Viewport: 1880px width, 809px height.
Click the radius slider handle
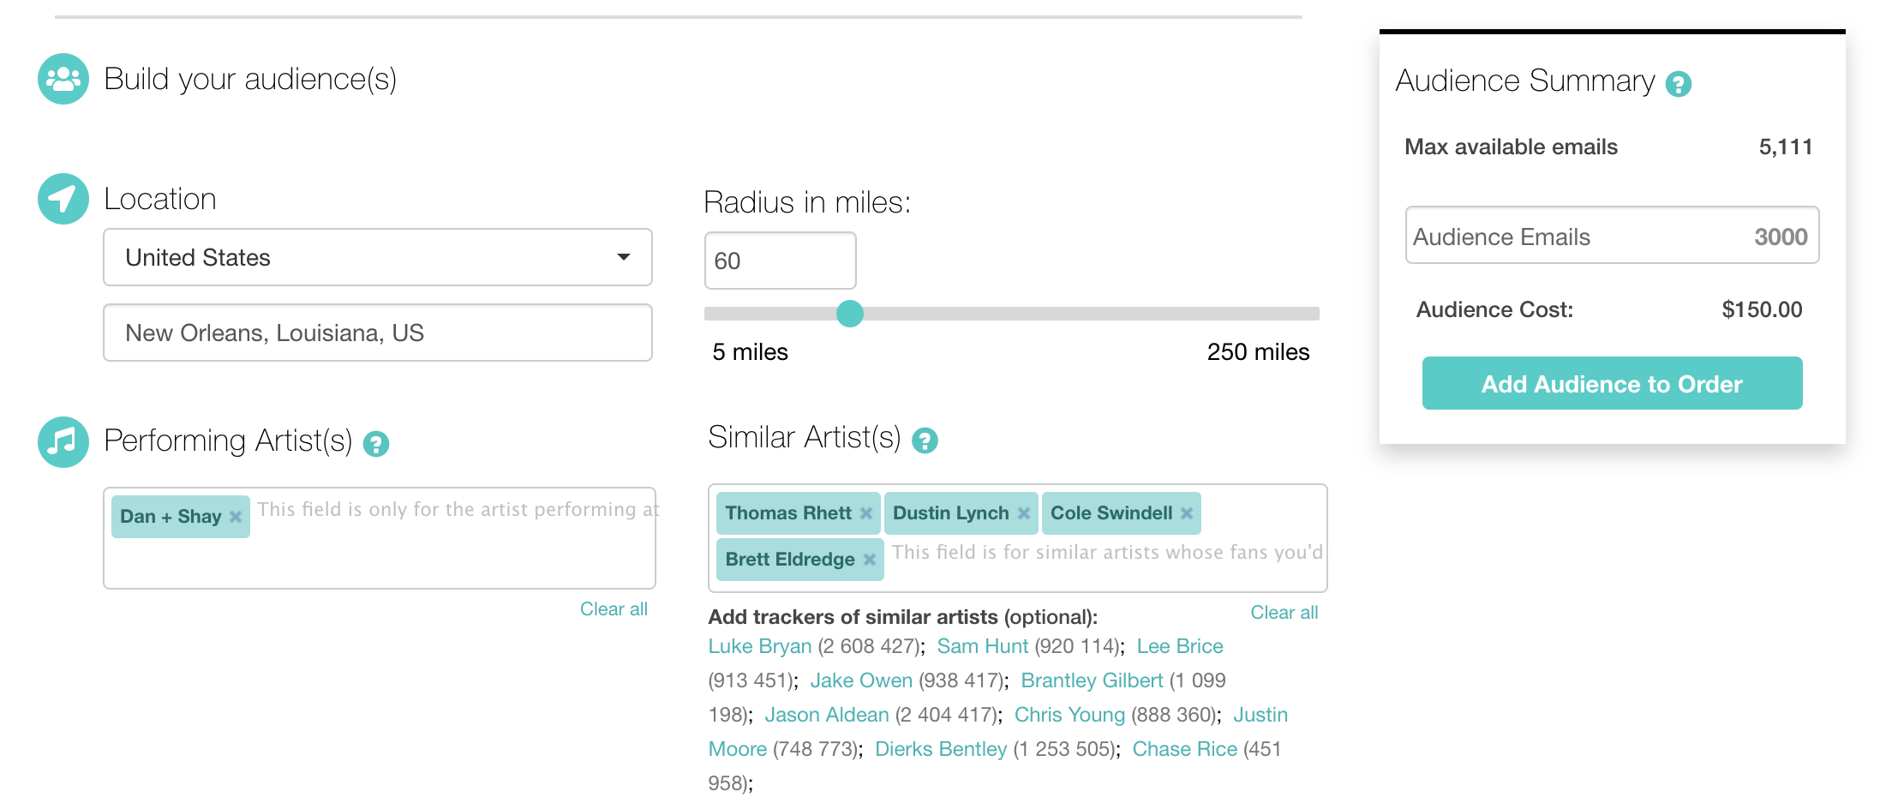pos(850,314)
